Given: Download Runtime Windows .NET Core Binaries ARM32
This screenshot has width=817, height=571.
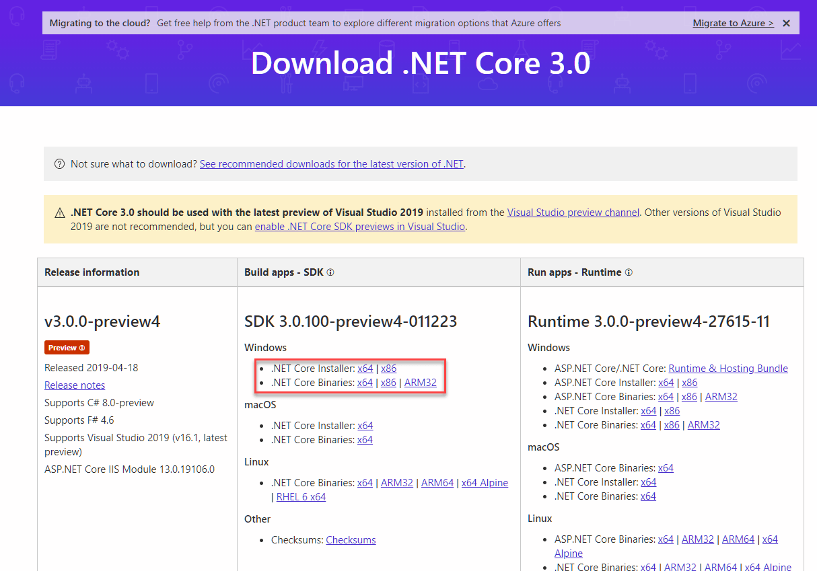Looking at the screenshot, I should coord(704,425).
